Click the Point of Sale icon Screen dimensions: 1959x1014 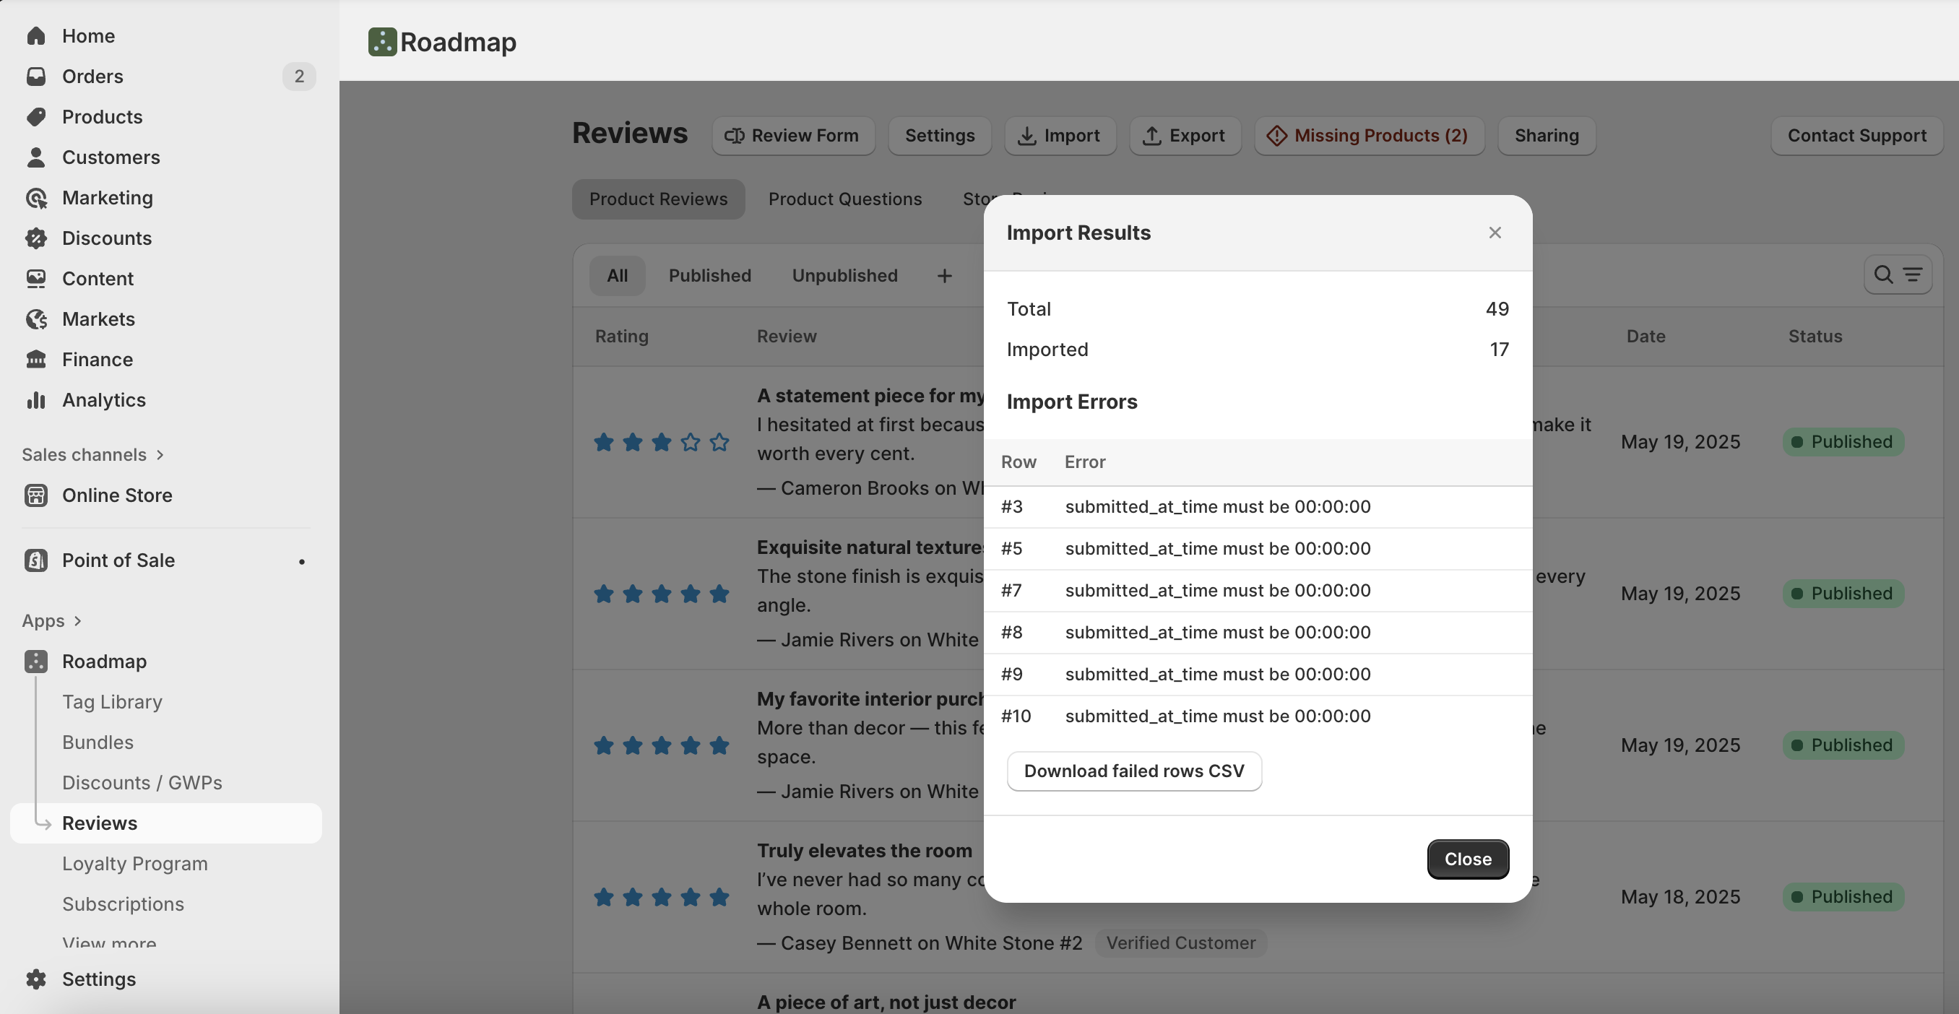[35, 560]
